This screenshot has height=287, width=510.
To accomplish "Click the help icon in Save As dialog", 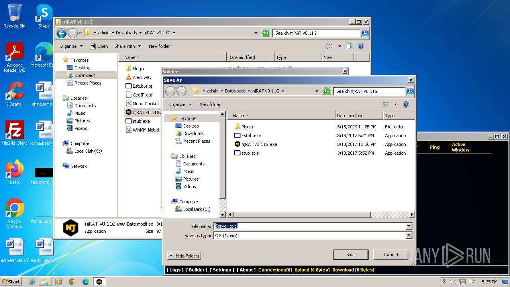I will 406,104.
